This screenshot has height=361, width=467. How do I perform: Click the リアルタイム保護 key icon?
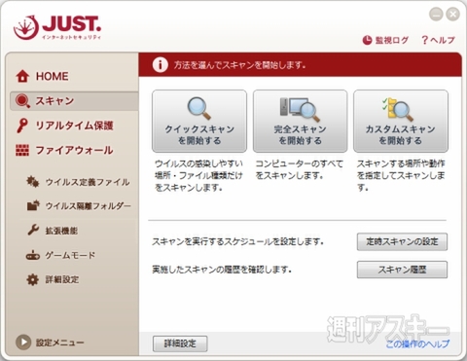[x=21, y=126]
